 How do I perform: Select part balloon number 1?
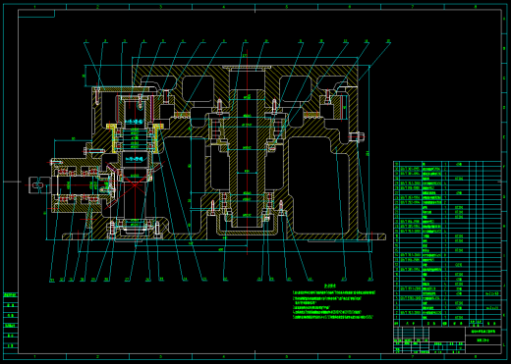click(x=86, y=41)
